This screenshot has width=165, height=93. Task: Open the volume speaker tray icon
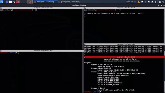coord(149,2)
